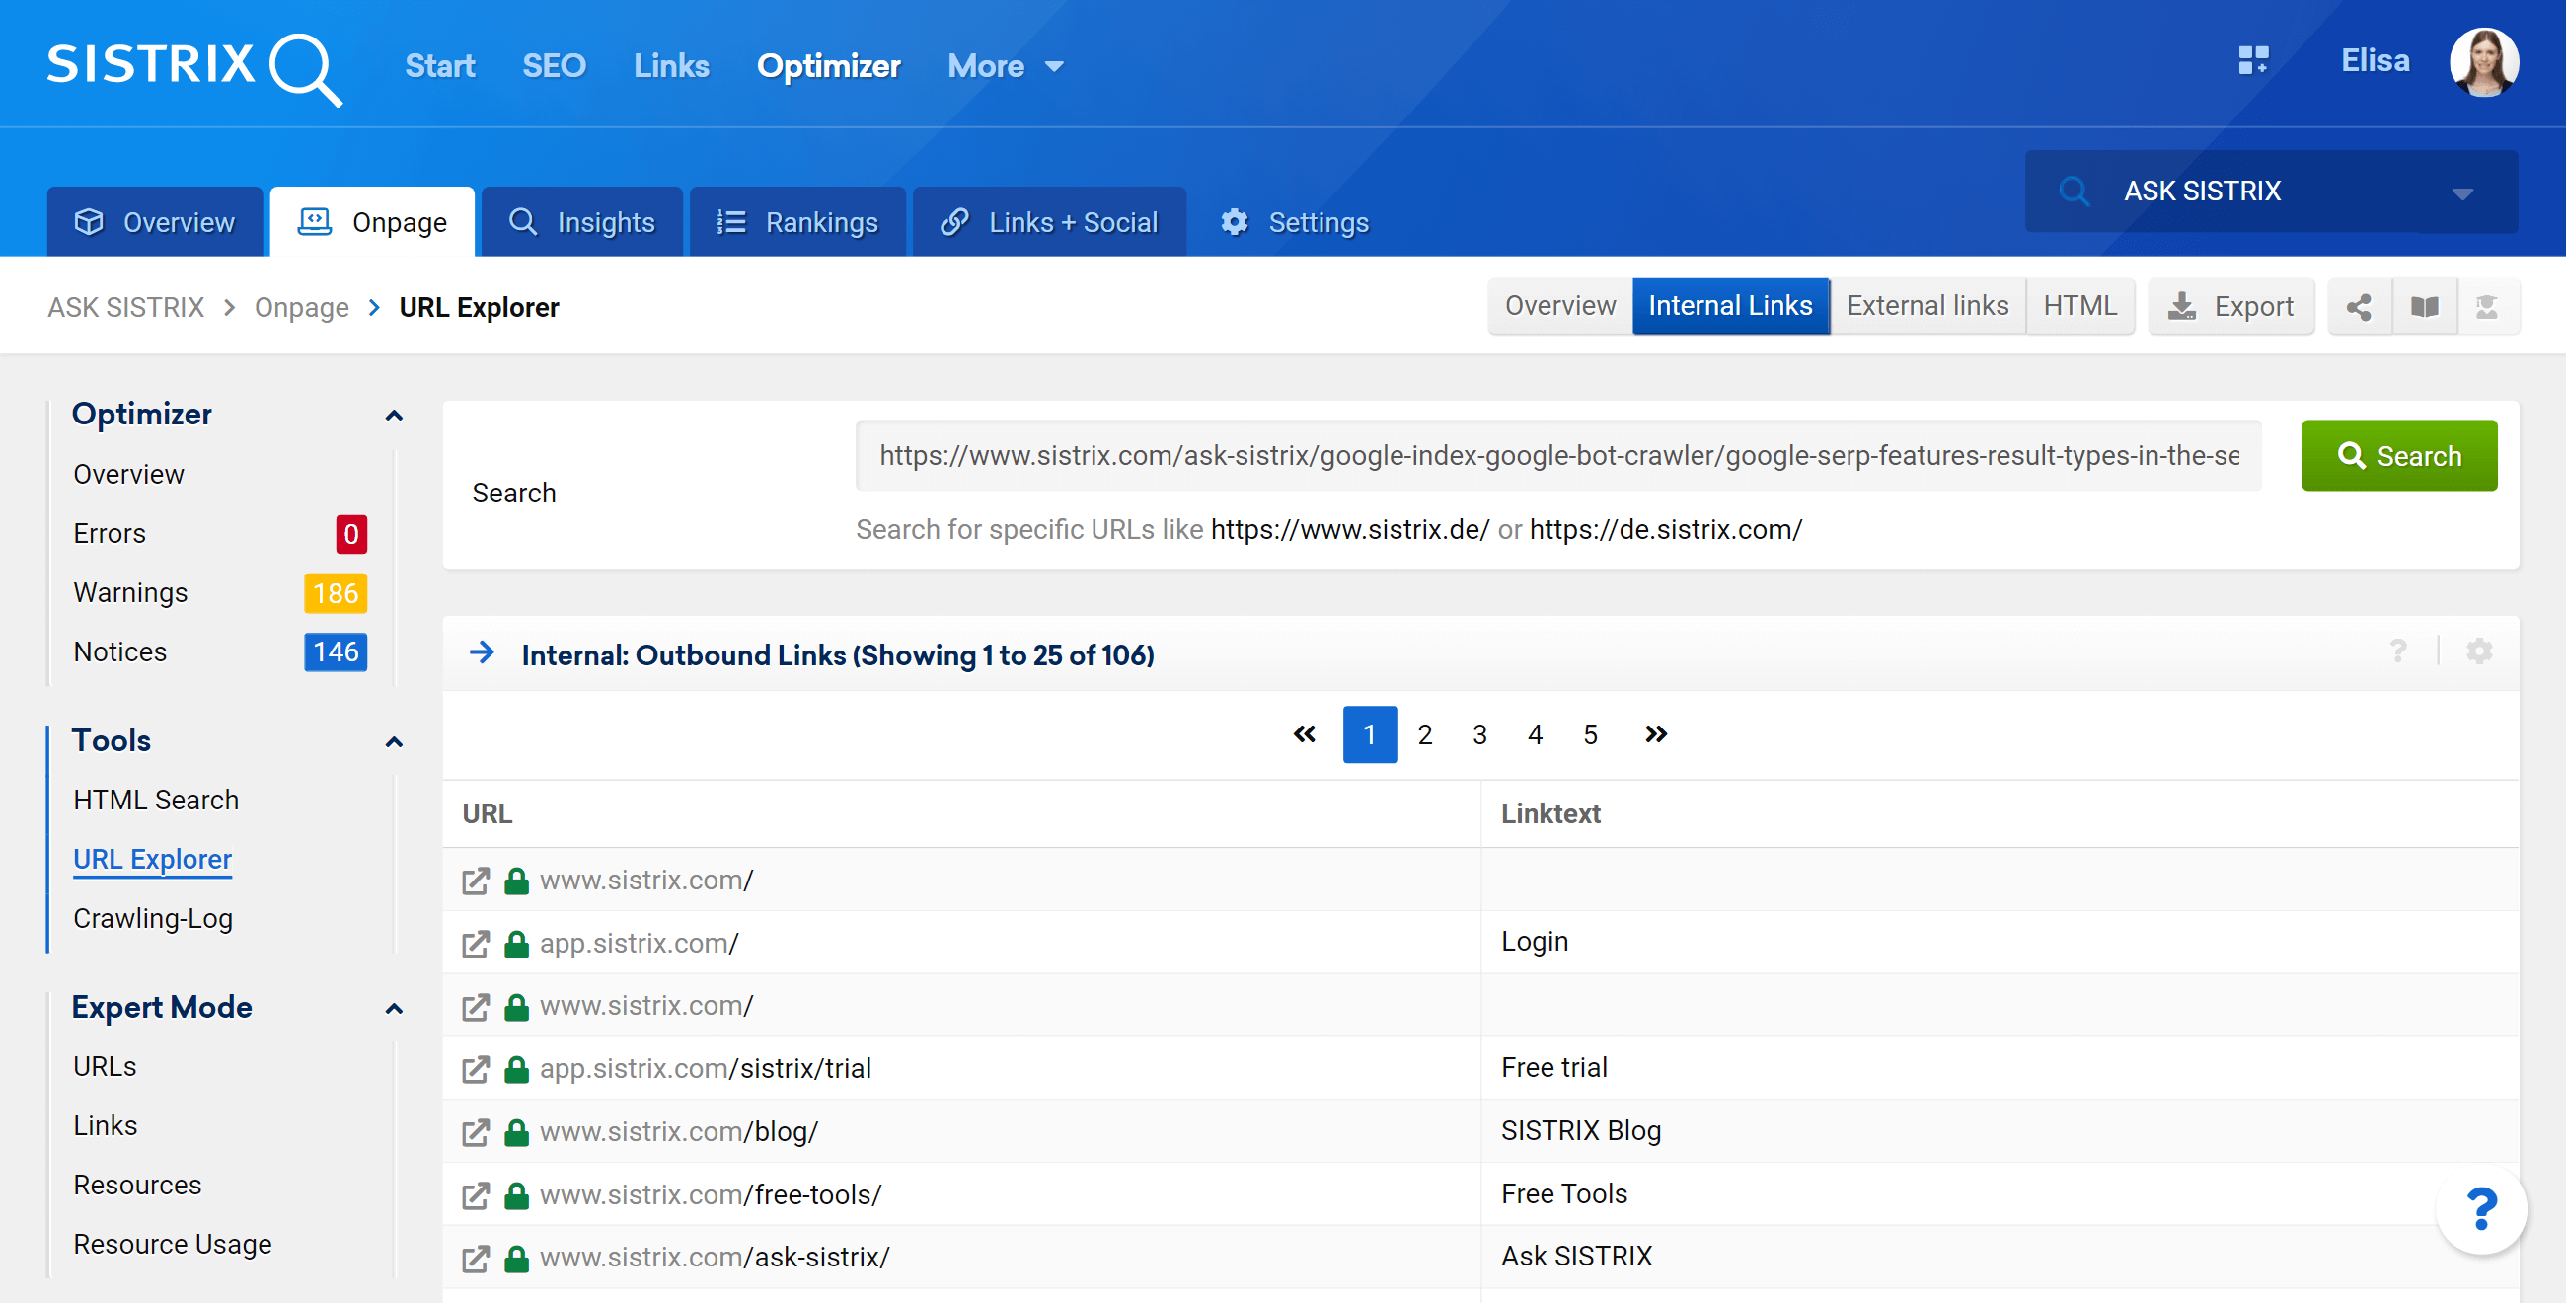This screenshot has width=2566, height=1303.
Task: Open Crawling-Log tool
Action: point(152,918)
